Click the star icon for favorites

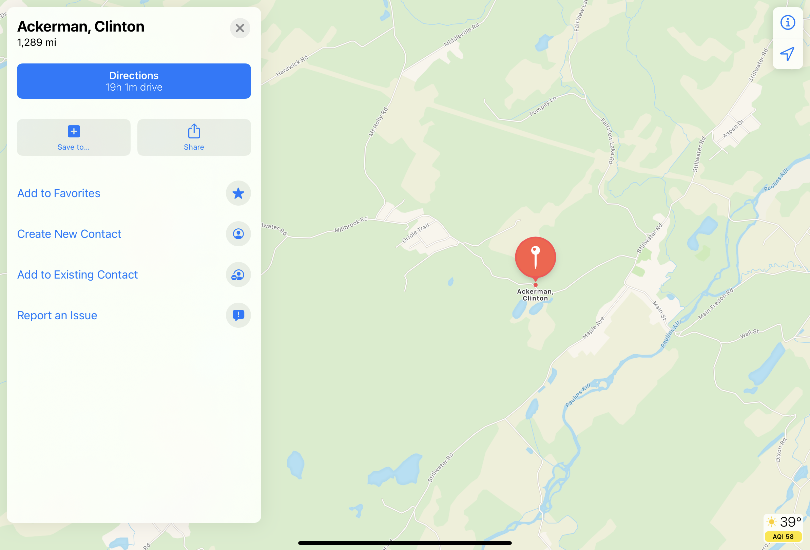click(238, 193)
